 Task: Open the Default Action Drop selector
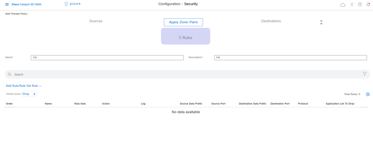click(29, 94)
